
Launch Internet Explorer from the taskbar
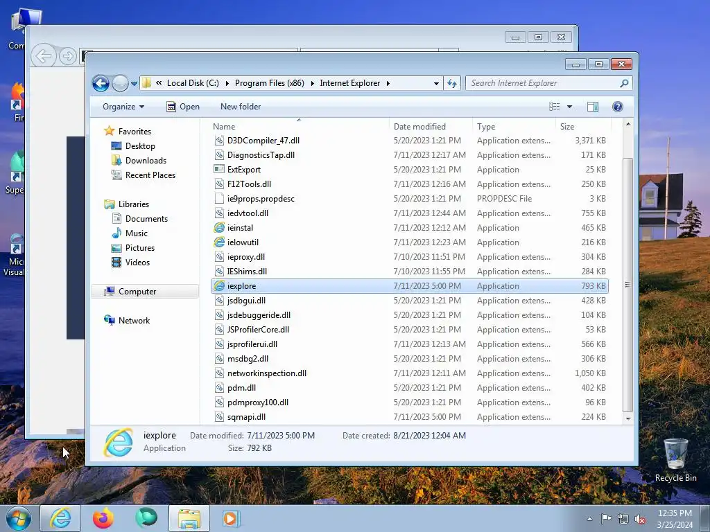click(60, 518)
